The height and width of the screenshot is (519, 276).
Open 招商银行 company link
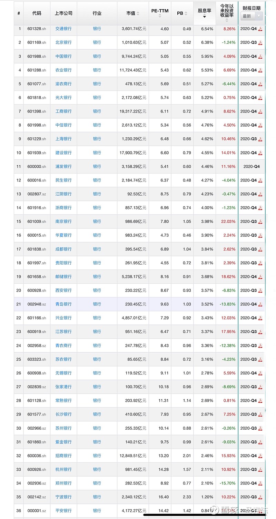pyautogui.click(x=63, y=456)
